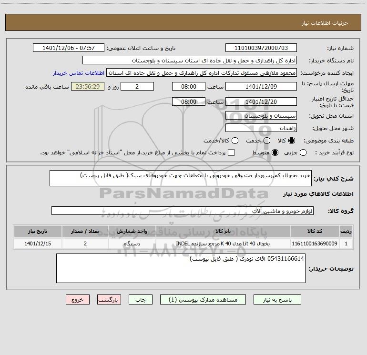Click the response deadline date 1401/12/09
367x355 pixels.
[261, 86]
